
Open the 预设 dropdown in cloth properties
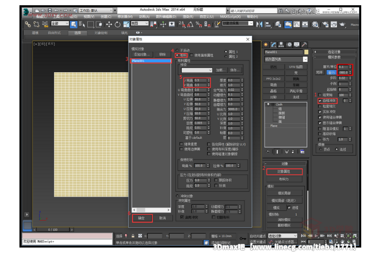[197, 70]
